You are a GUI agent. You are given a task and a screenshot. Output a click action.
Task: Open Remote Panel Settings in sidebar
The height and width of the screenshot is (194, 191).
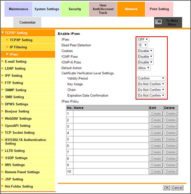pyautogui.click(x=28, y=172)
